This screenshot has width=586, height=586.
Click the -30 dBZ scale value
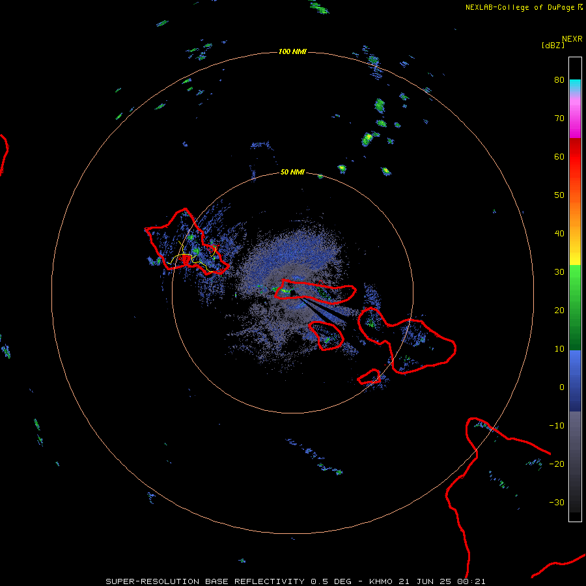(x=557, y=503)
